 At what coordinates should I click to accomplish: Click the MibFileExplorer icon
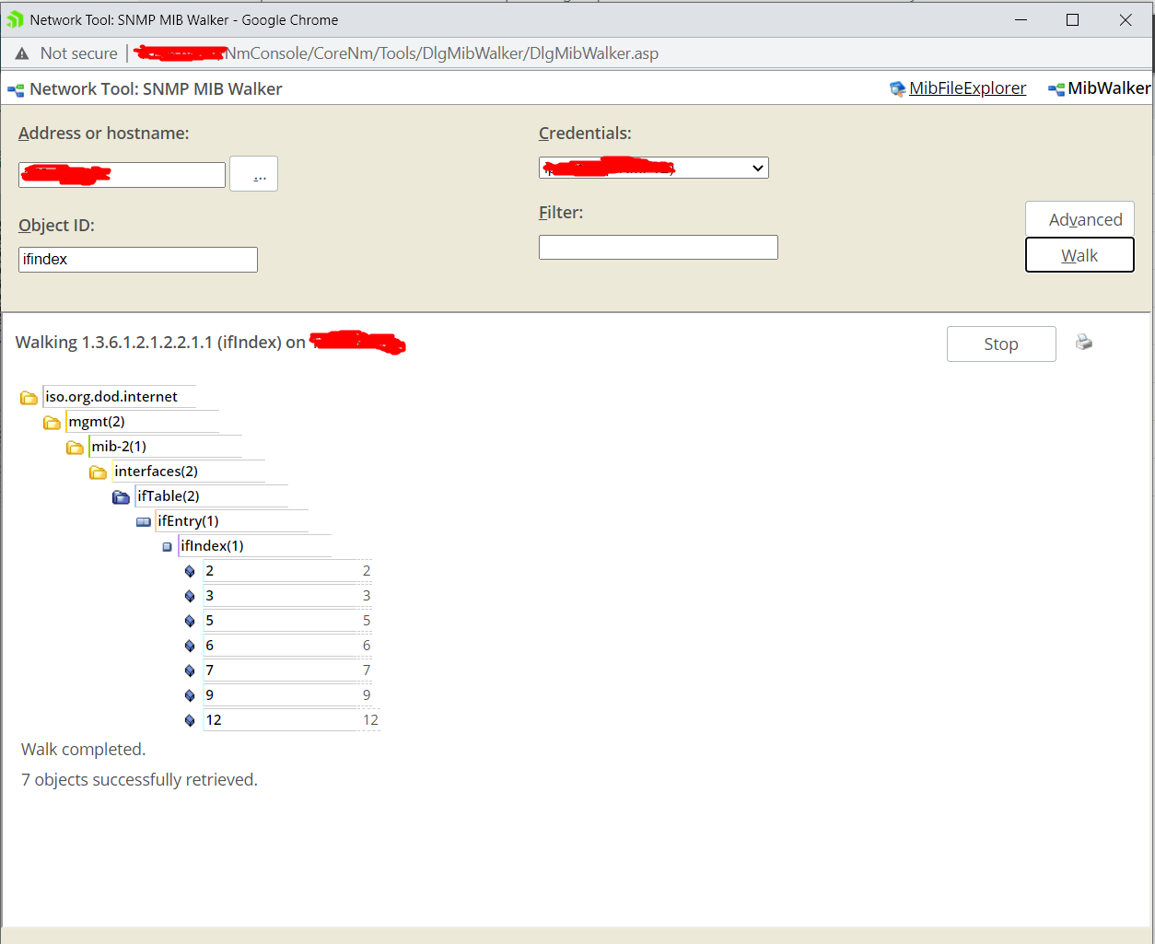coord(897,89)
